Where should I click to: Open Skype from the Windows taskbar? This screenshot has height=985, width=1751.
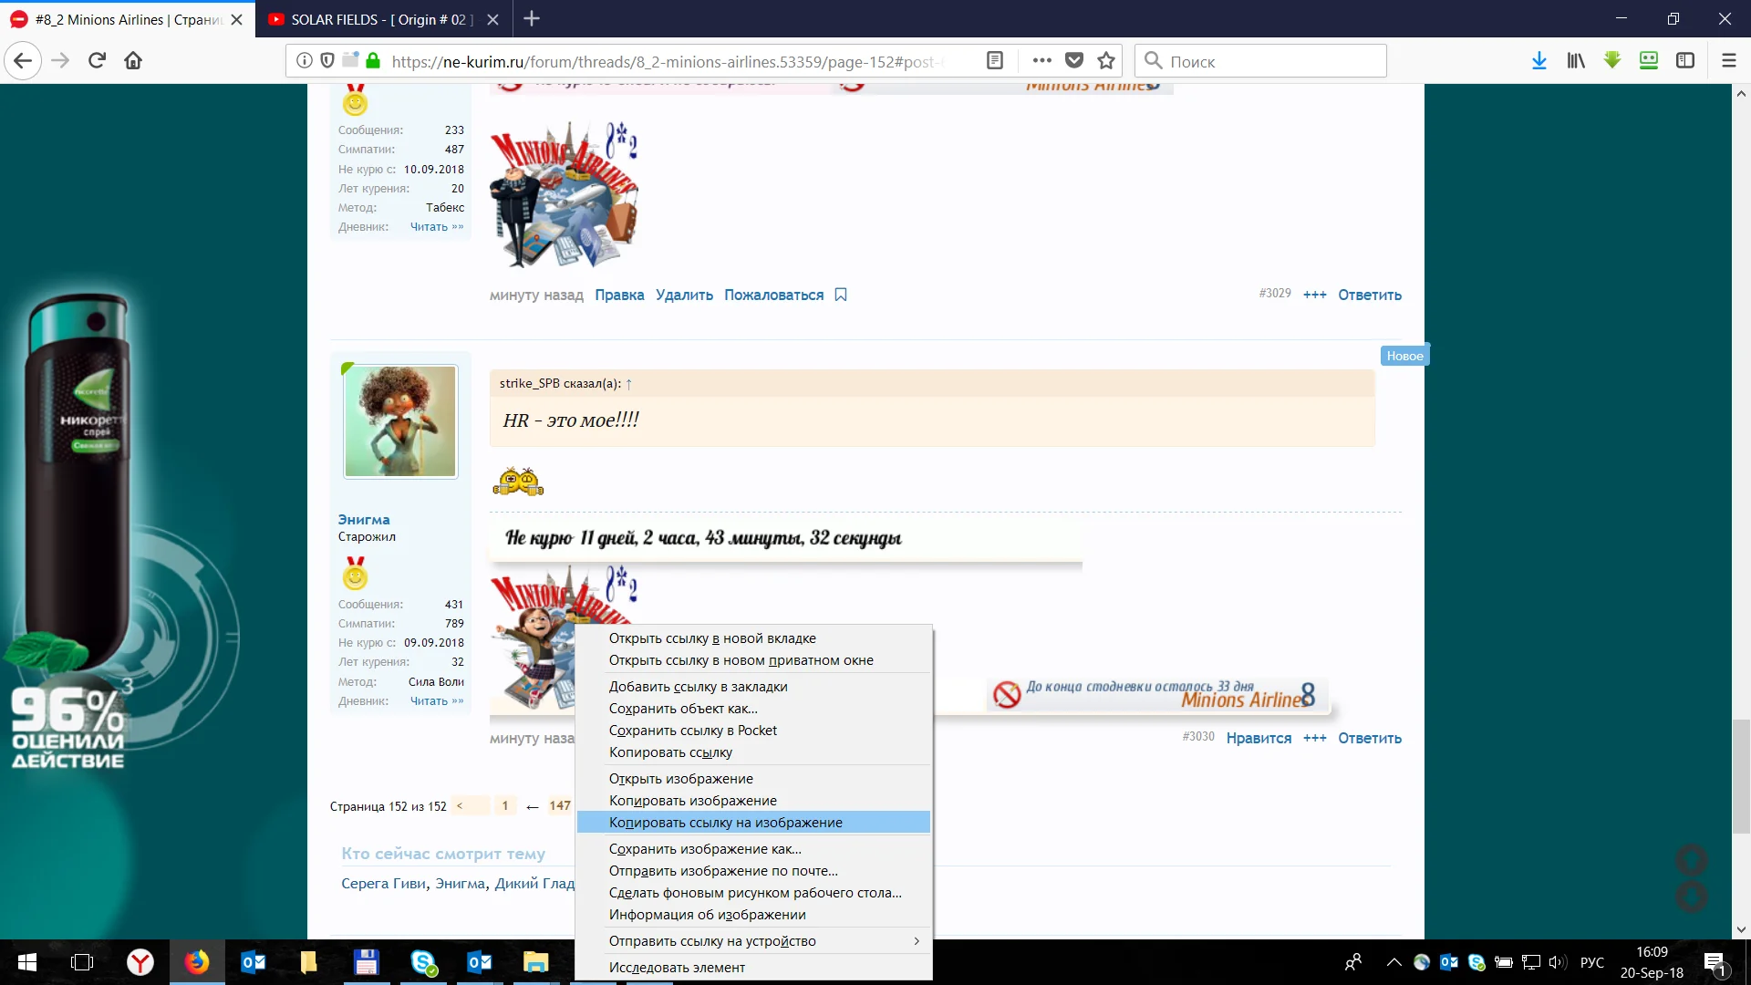point(423,962)
